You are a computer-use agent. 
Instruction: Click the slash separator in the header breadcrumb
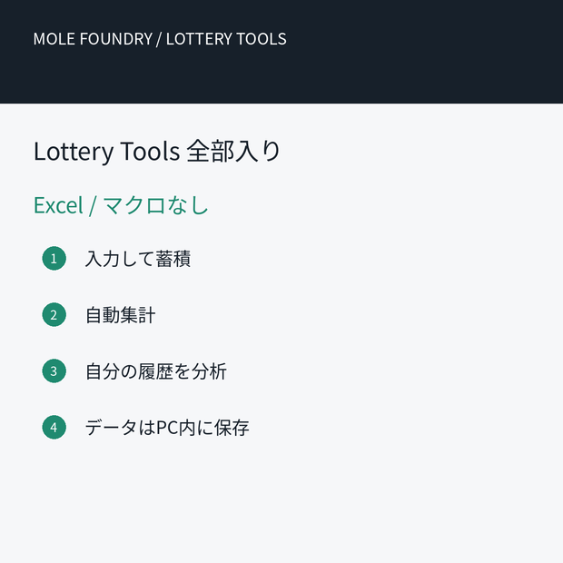pos(159,39)
